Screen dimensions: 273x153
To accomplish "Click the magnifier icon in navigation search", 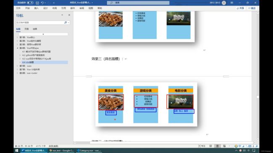I will click(66, 22).
